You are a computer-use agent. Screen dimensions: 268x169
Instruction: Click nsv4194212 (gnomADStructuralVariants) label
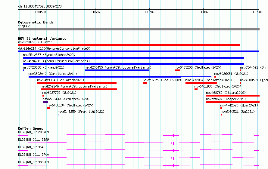56,61
